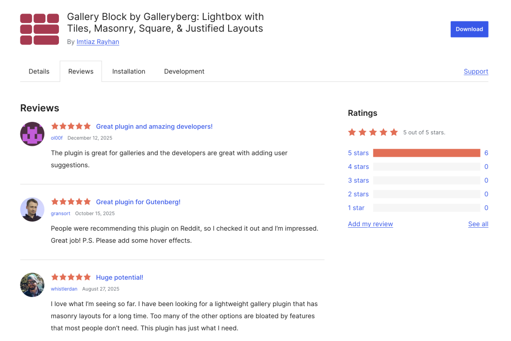
Task: Click ol00f's purple pixel avatar
Action: point(32,134)
